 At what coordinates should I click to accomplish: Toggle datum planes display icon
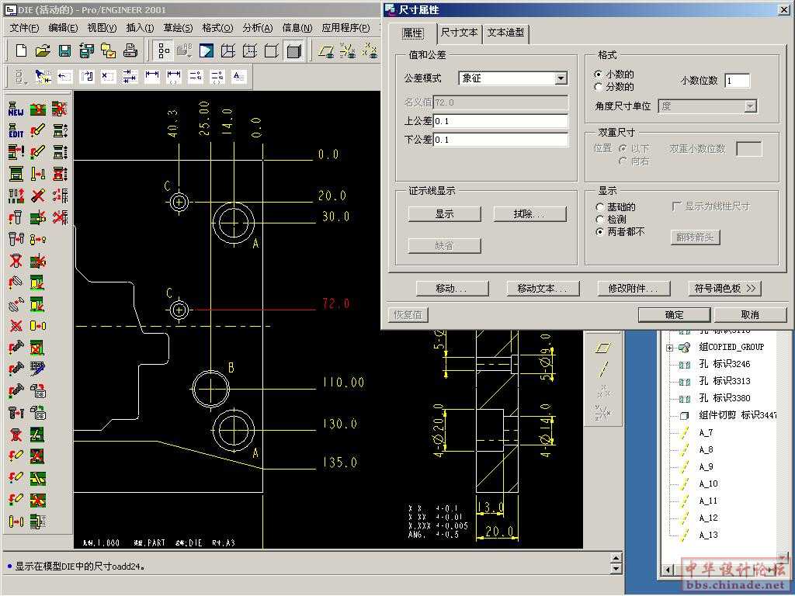(325, 50)
